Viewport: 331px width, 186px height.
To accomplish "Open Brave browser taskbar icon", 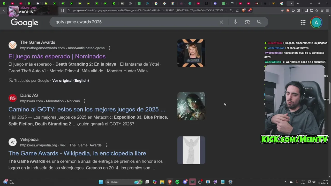I will [170, 182].
